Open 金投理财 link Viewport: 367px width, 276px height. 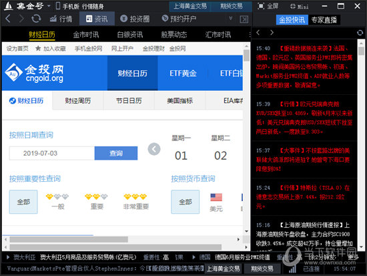153,49
